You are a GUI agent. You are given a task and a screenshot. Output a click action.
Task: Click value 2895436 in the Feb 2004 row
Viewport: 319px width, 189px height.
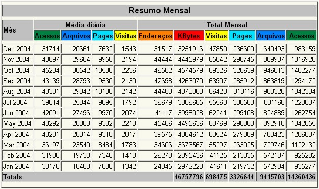click(x=190, y=155)
